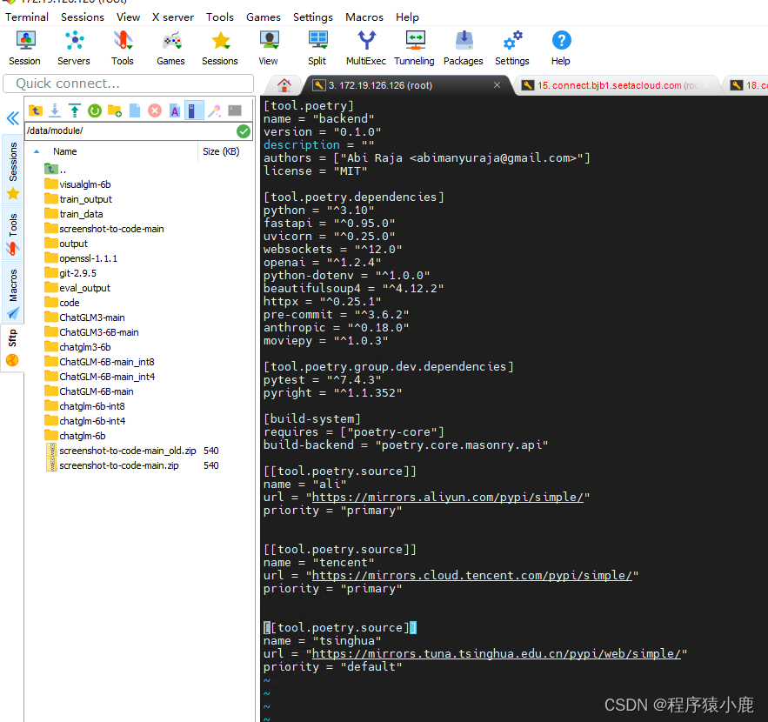Image resolution: width=768 pixels, height=722 pixels.
Task: Open the Tunneling toolbar icon
Action: point(414,48)
